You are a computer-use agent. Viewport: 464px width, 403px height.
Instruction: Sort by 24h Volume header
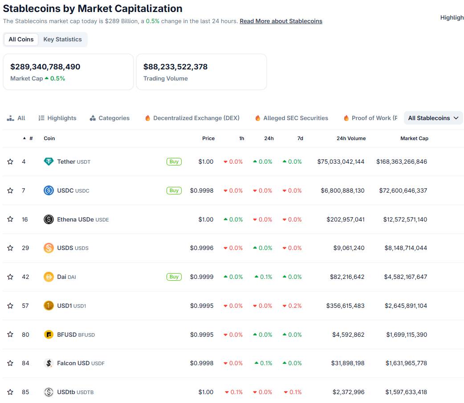(351, 138)
